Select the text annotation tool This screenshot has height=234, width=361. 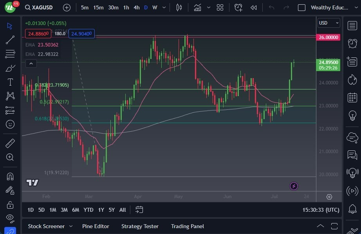click(x=10, y=82)
